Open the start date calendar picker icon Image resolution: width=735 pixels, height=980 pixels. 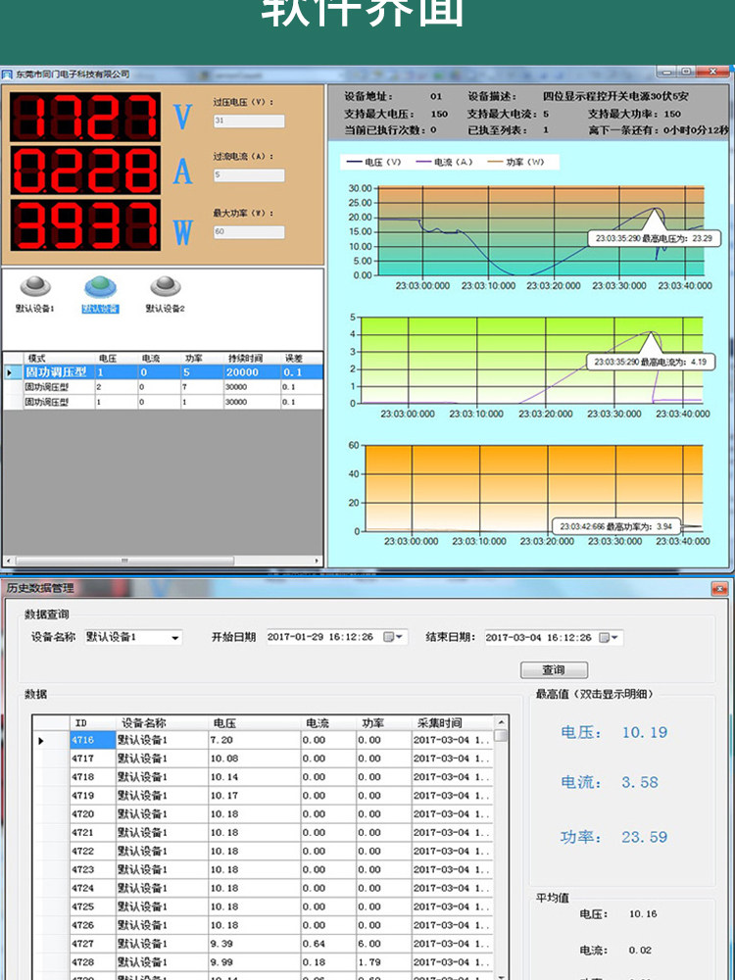pyautogui.click(x=393, y=637)
